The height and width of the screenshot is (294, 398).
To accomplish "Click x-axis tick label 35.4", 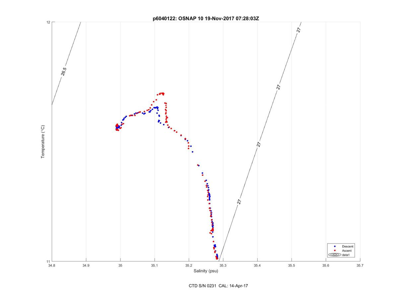I will coord(257,265).
